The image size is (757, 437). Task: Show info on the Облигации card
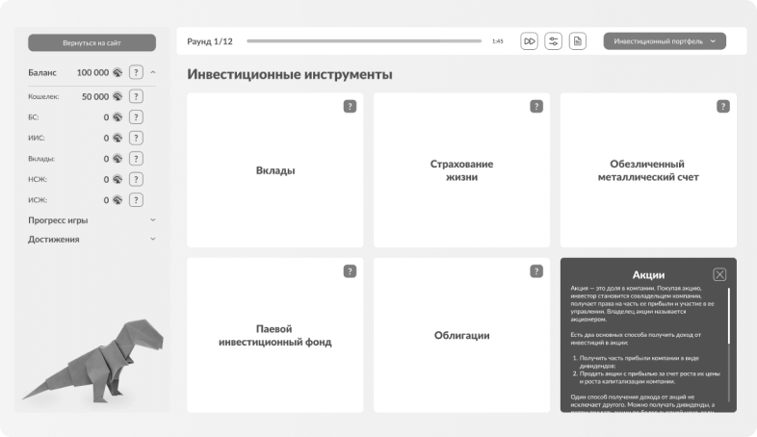click(536, 271)
